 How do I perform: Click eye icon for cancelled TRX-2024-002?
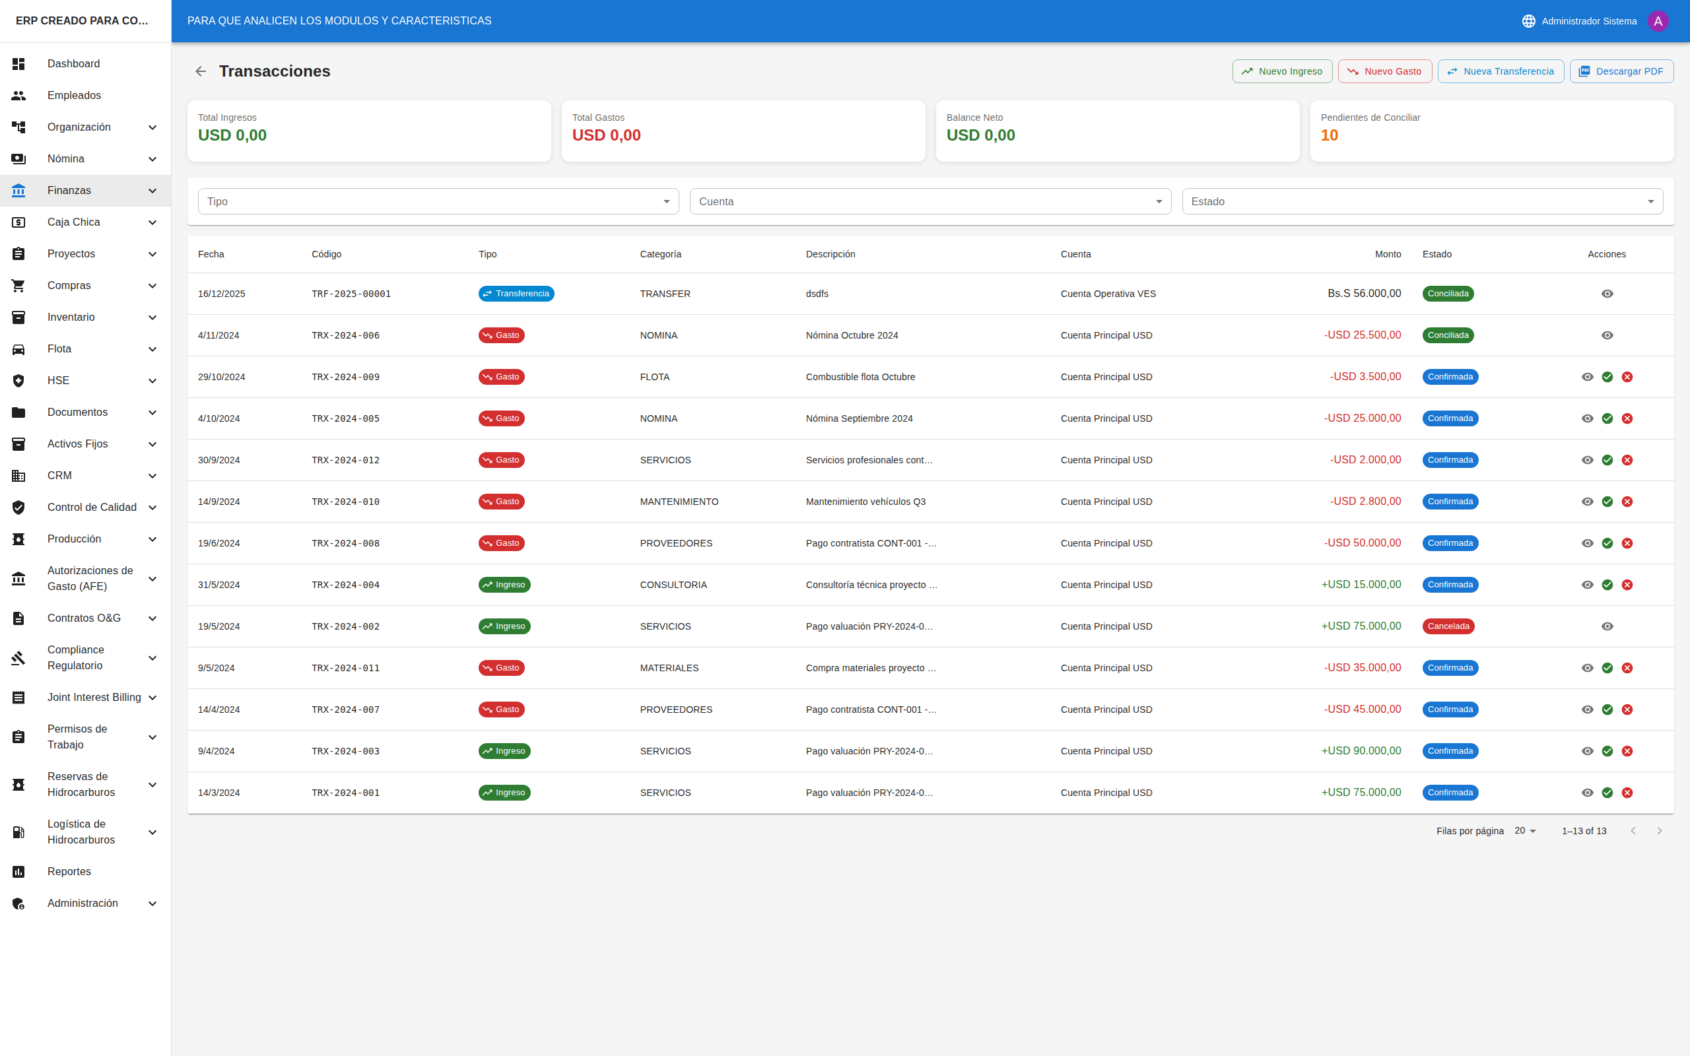coord(1607,626)
